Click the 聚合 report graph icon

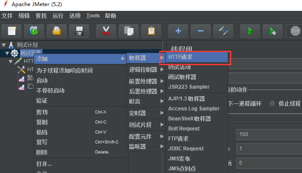(x=22, y=79)
